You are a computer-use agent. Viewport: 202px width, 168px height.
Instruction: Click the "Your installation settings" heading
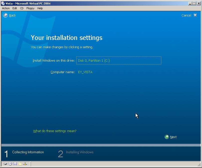coord(67,38)
